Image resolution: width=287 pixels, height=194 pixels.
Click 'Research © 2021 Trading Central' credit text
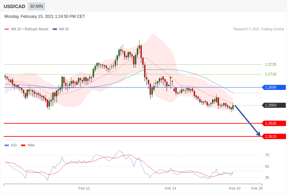(259, 29)
